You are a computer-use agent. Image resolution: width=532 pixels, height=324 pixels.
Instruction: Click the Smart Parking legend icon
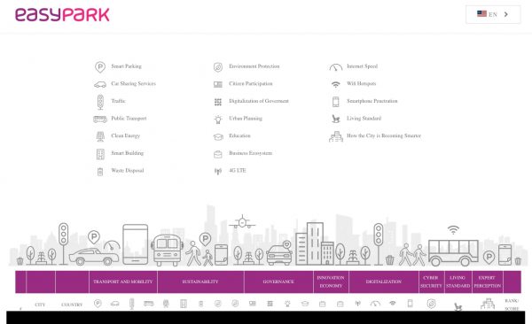(x=99, y=66)
